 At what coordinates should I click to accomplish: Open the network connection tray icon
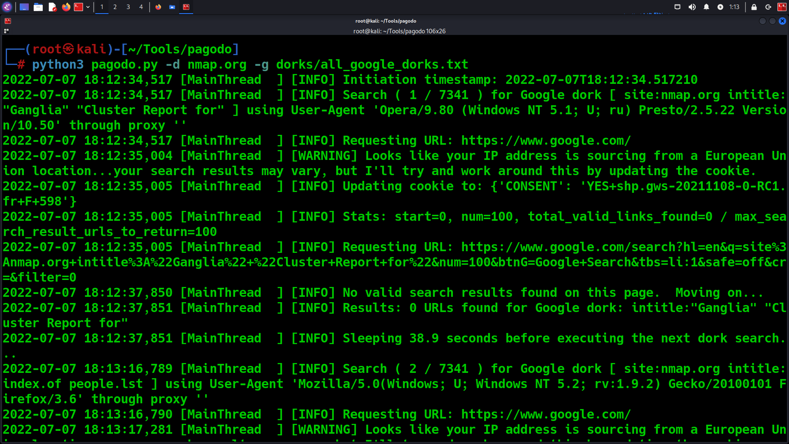pos(678,7)
